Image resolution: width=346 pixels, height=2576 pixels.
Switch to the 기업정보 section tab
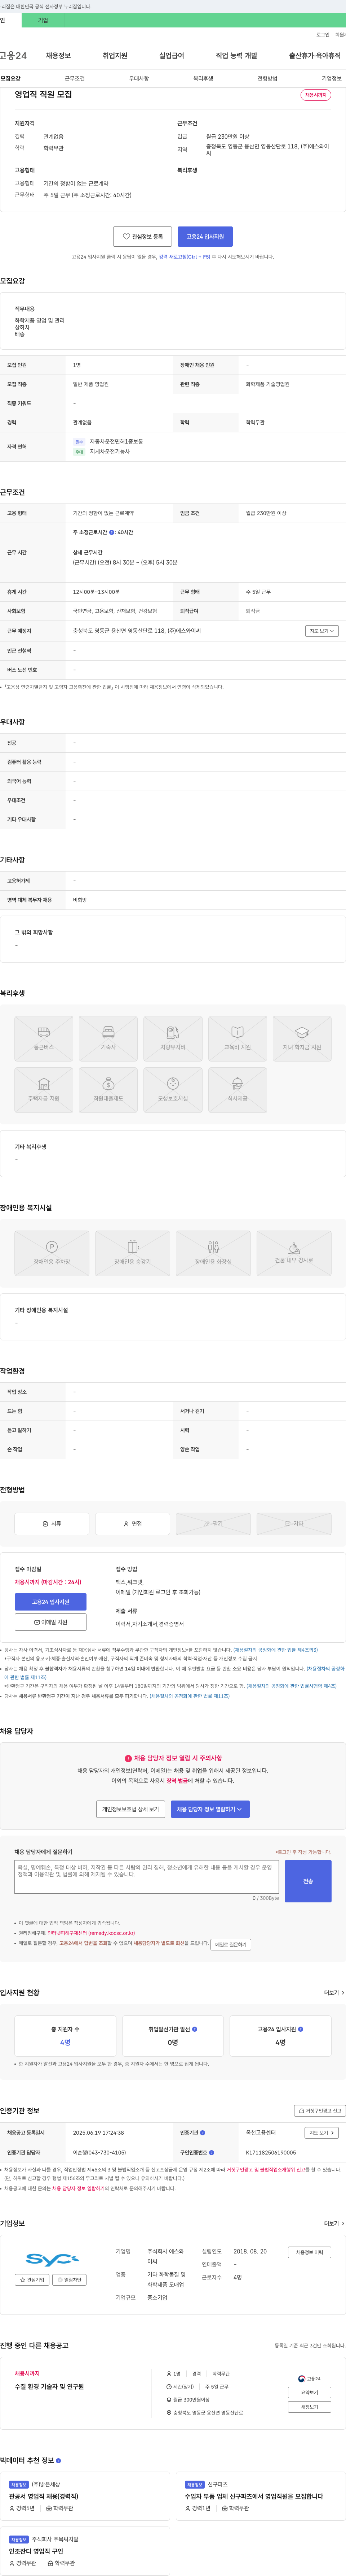click(331, 78)
